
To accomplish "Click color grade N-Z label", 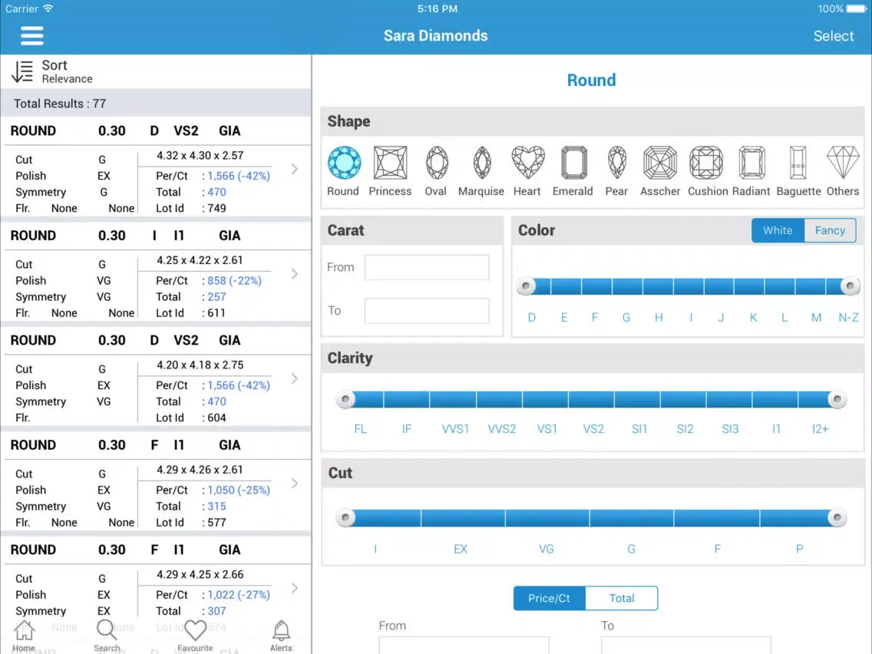I will (849, 318).
